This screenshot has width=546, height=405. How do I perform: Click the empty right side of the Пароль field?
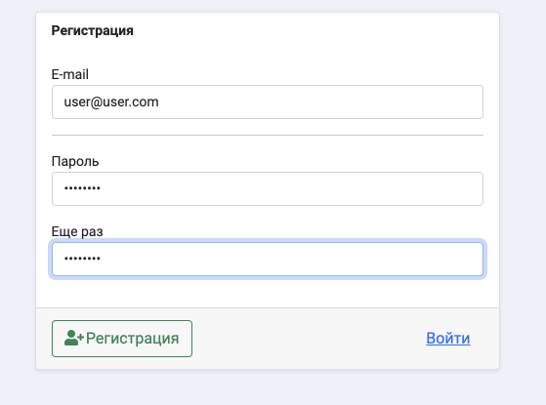pyautogui.click(x=292, y=188)
